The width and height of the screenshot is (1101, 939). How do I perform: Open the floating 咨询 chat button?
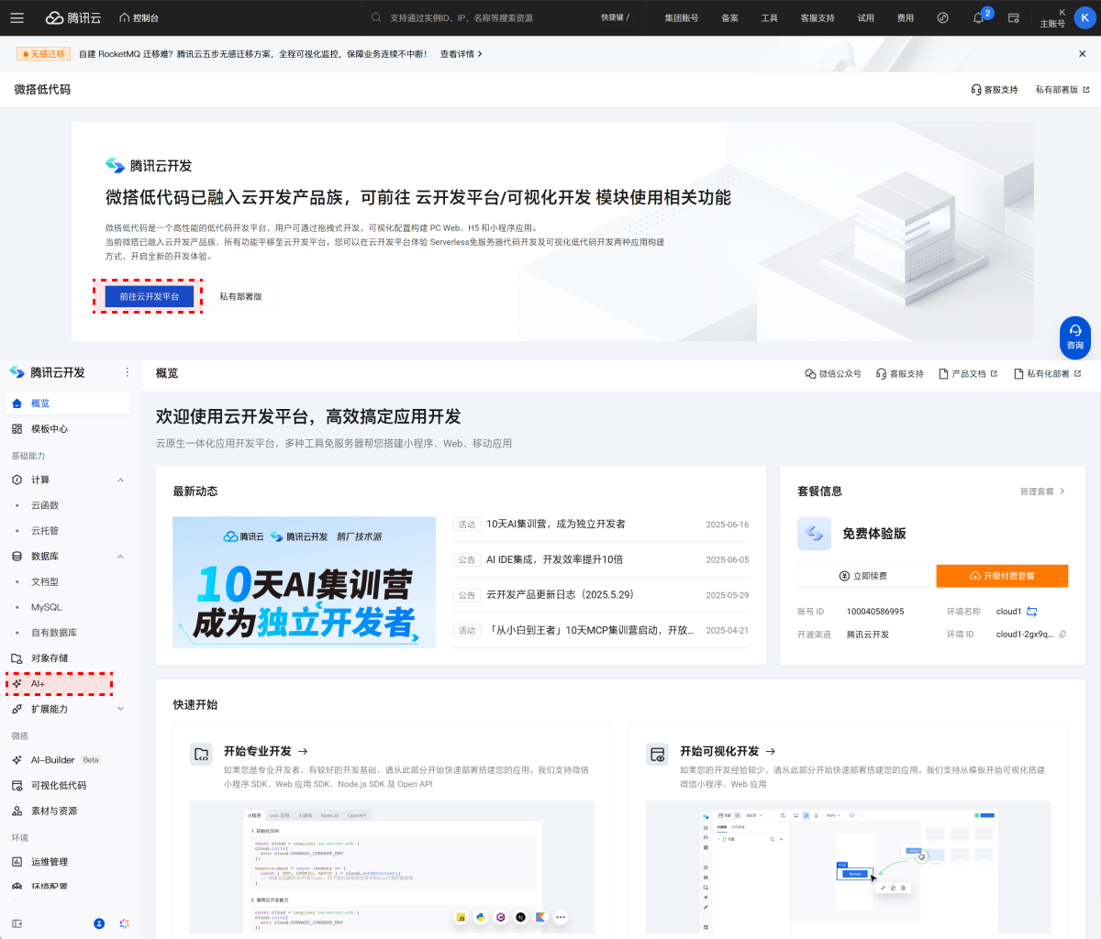1075,337
